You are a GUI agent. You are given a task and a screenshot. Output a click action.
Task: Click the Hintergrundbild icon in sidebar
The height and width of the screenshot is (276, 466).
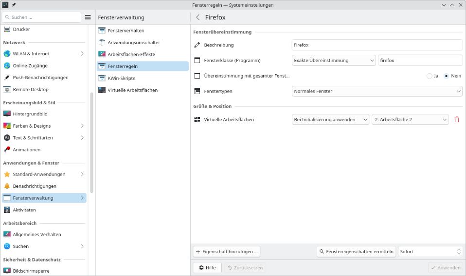7,114
